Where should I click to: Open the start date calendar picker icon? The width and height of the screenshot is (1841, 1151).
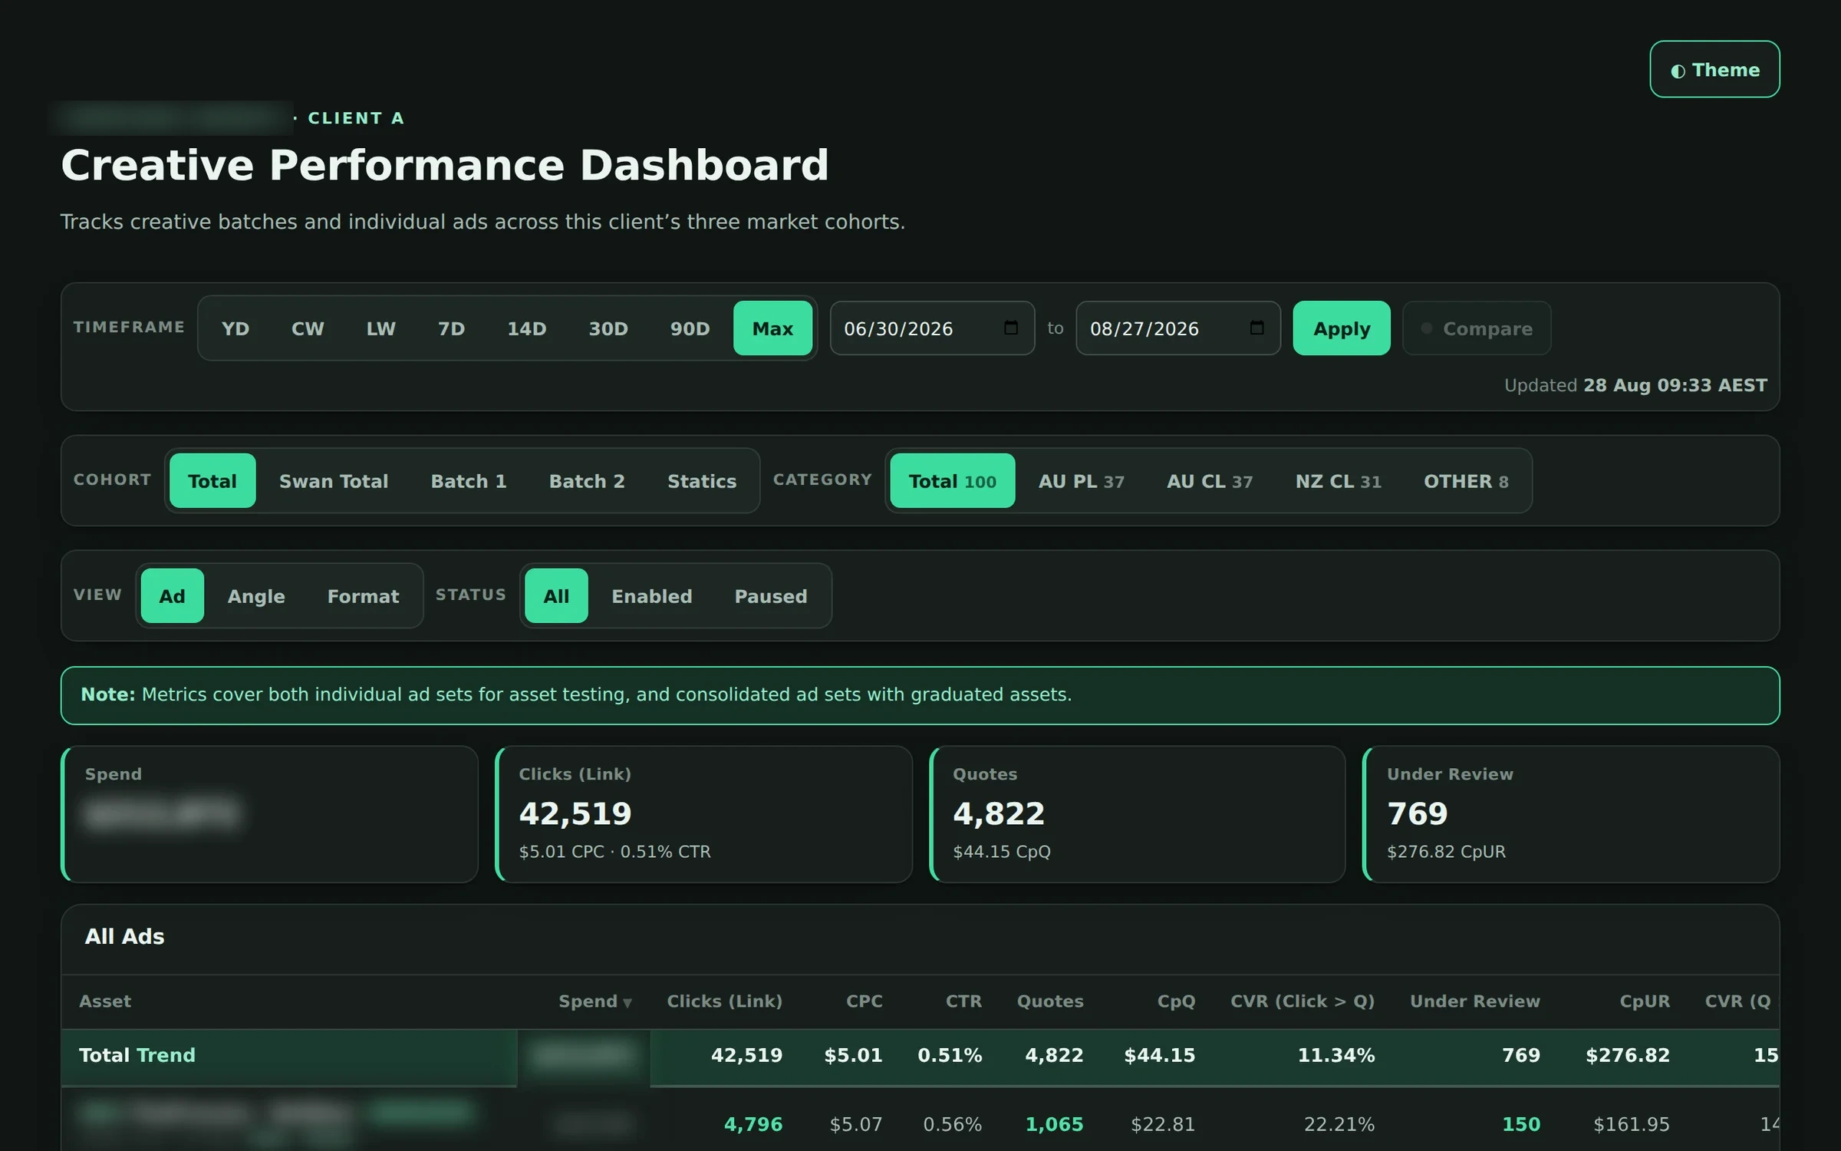pyautogui.click(x=1011, y=328)
